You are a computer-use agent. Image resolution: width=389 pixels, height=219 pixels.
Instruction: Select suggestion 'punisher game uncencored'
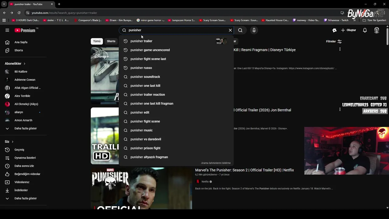[x=176, y=50]
